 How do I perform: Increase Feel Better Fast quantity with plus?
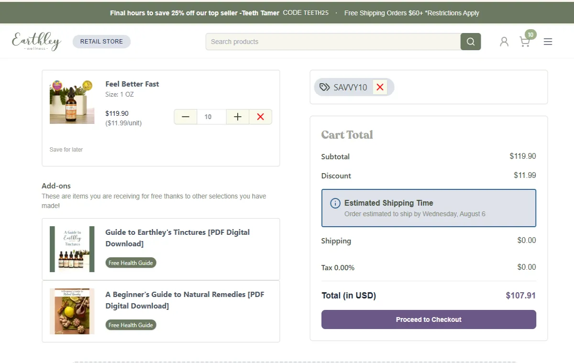point(237,116)
